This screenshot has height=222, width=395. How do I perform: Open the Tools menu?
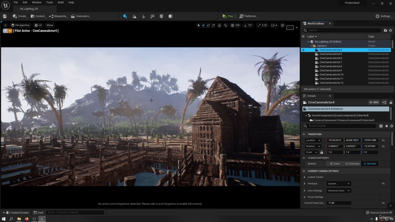tap(49, 2)
